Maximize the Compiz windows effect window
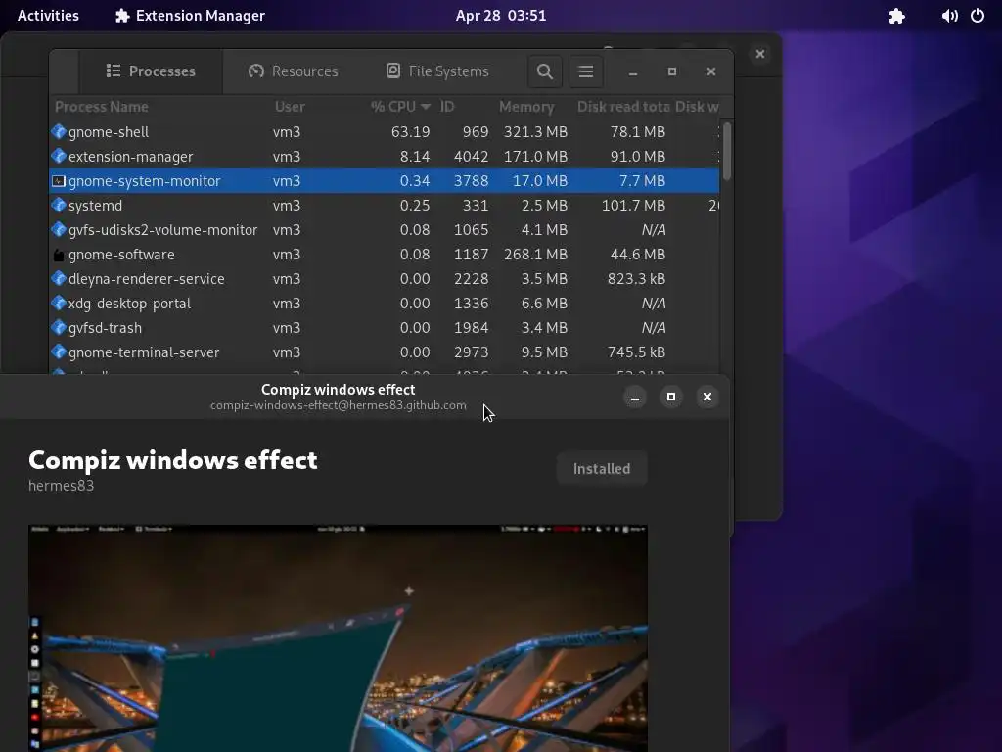This screenshot has width=1002, height=752. 671,398
